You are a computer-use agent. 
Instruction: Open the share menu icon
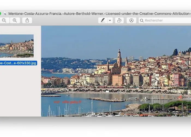click(27, 20)
